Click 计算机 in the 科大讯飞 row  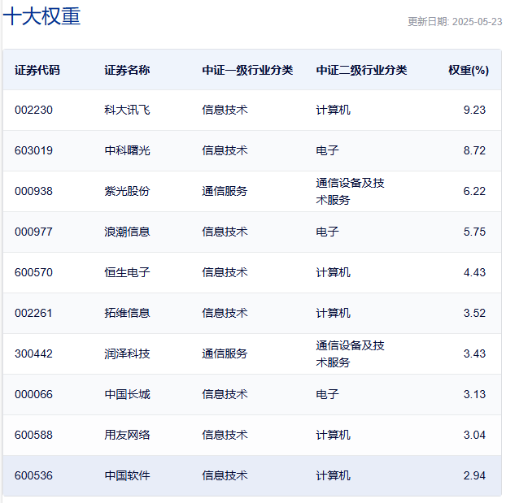(333, 110)
